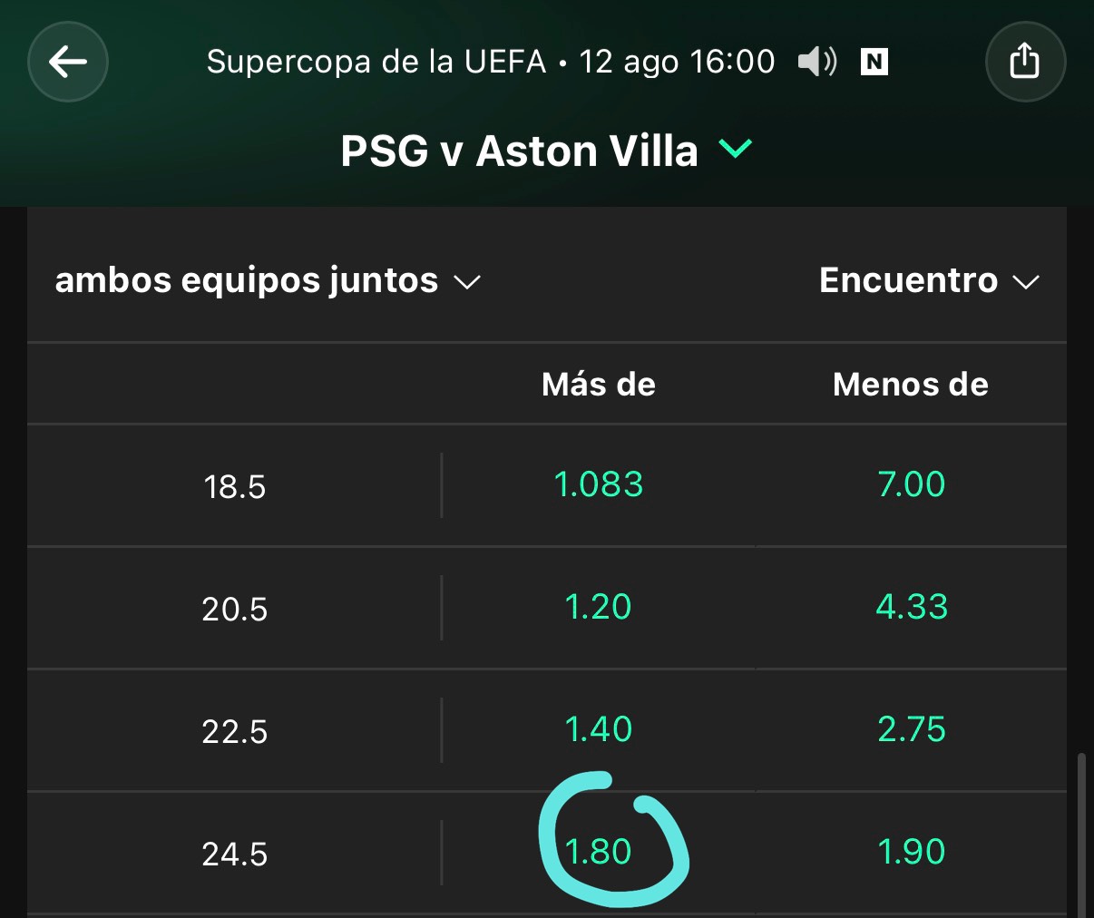This screenshot has height=918, width=1094.
Task: Tap the vertical scrollbar thumb
Action: coord(1079,835)
